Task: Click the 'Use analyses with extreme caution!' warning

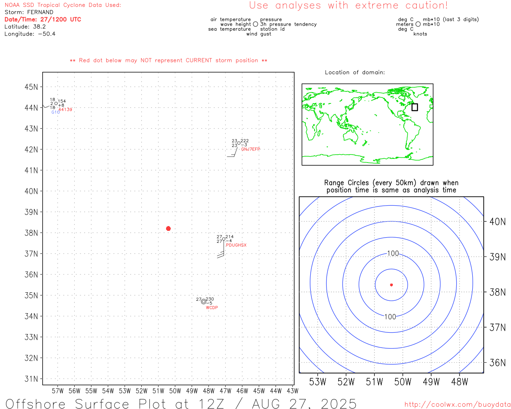Action: tap(349, 5)
